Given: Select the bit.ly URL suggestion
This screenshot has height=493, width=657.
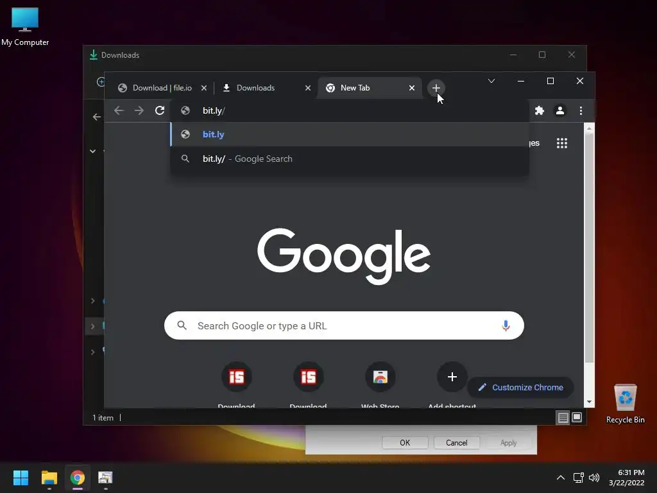Looking at the screenshot, I should click(350, 135).
